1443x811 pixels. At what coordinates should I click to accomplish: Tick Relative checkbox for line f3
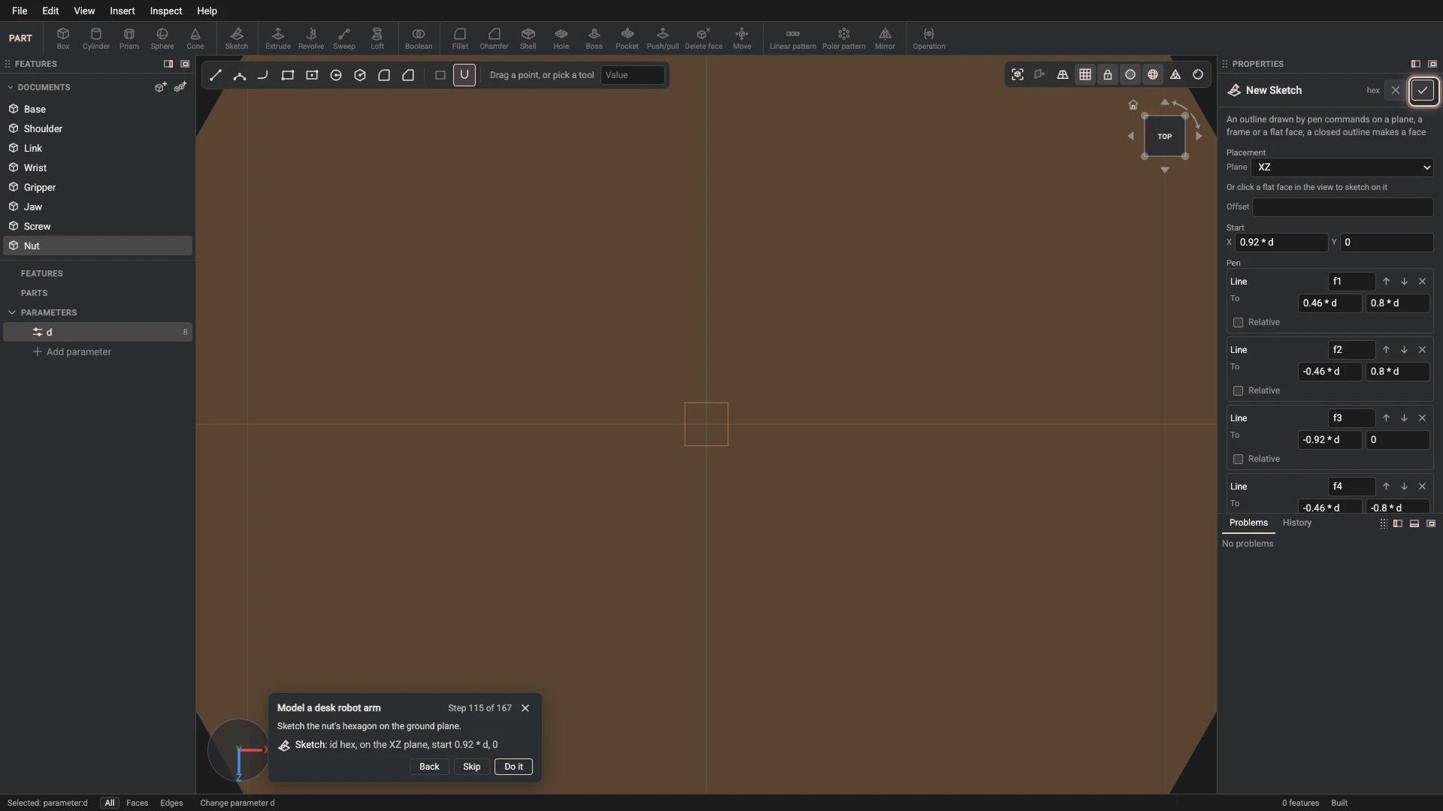tap(1238, 460)
